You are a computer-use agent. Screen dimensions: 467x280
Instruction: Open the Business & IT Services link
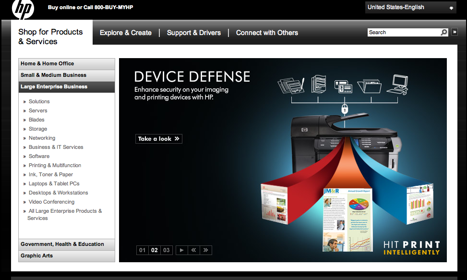tap(56, 147)
